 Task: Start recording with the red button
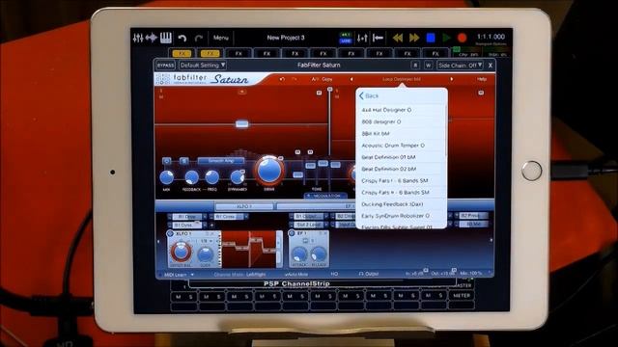463,38
